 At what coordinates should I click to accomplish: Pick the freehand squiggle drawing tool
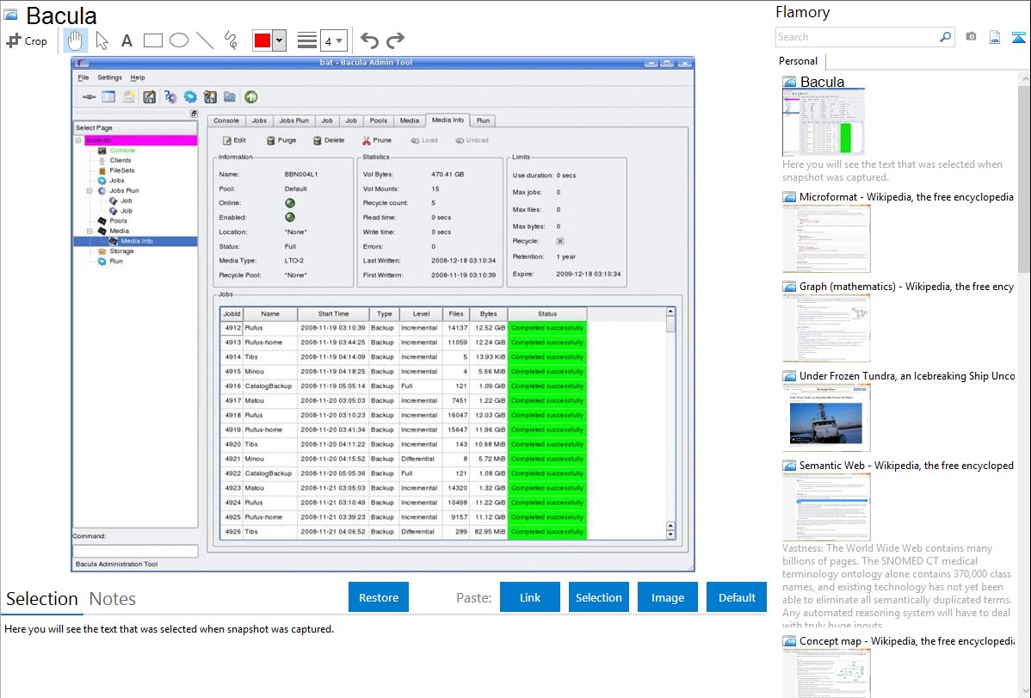point(231,40)
